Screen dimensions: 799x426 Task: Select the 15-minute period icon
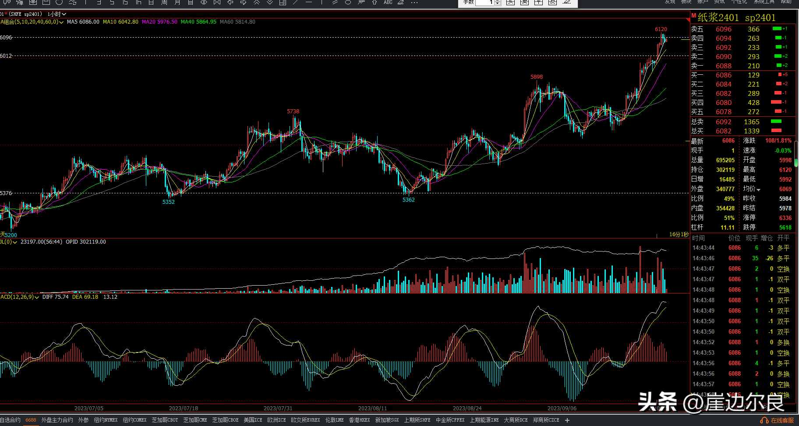[125, 2]
